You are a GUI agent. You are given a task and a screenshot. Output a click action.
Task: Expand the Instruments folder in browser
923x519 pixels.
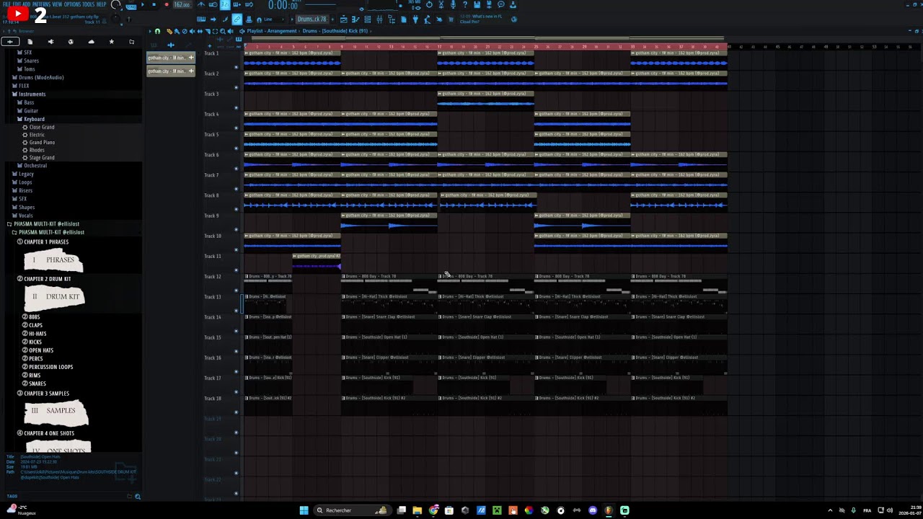coord(32,94)
